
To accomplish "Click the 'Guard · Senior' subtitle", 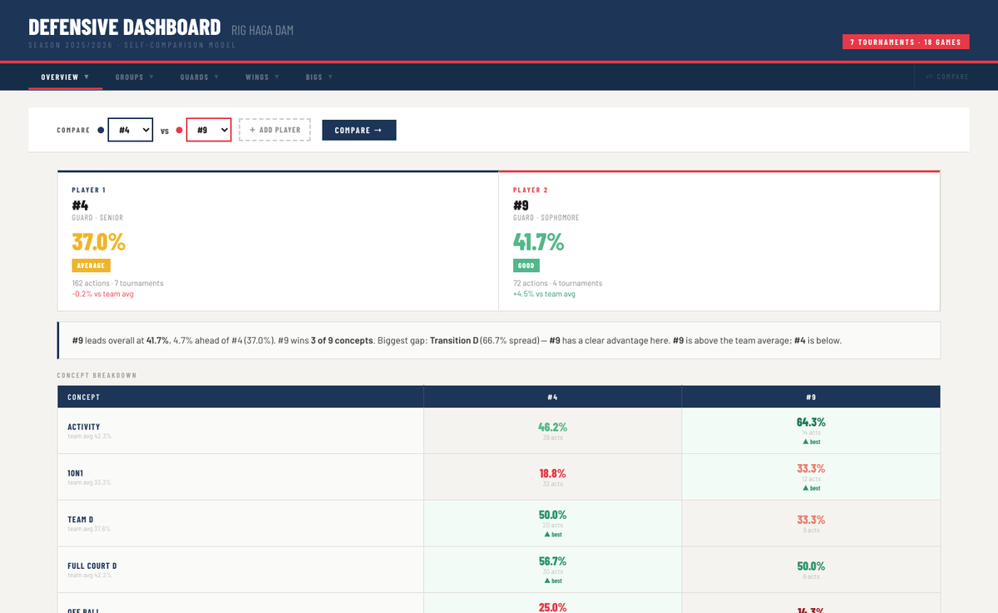I will [x=97, y=218].
